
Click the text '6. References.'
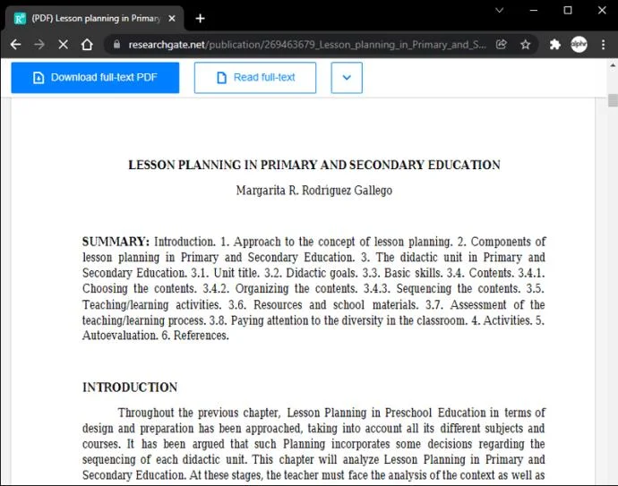pos(195,336)
